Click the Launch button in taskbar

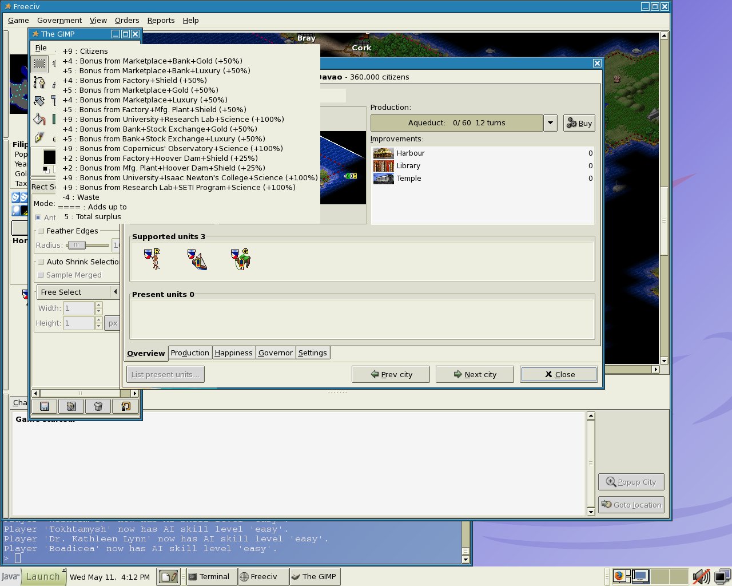[x=42, y=576]
